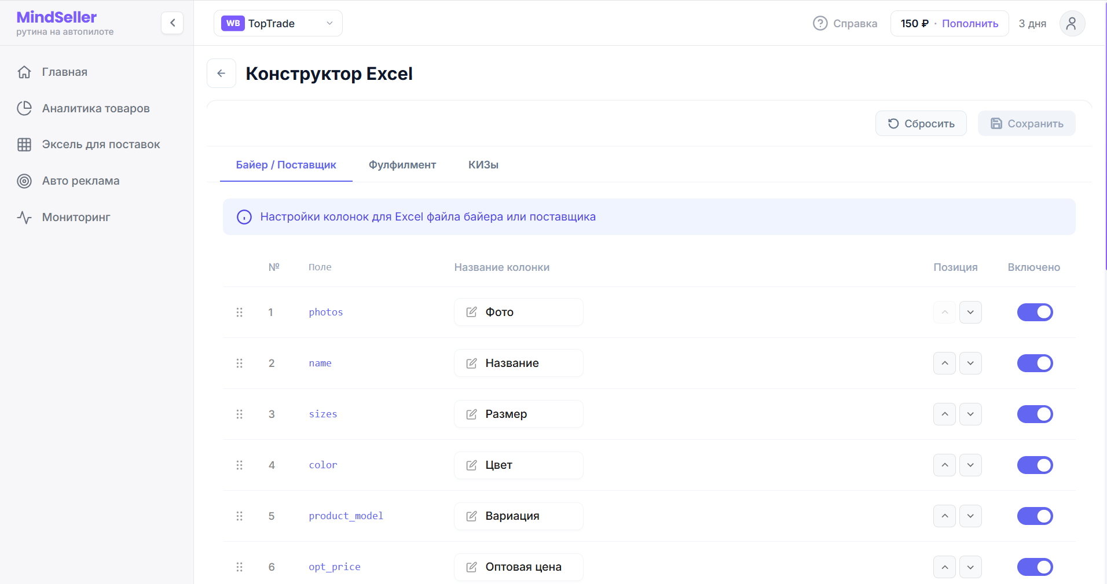The width and height of the screenshot is (1107, 584).
Task: Disable the product_model column toggle
Action: point(1035,516)
